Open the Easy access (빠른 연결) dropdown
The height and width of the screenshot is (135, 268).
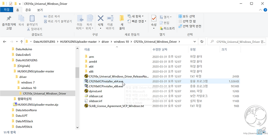(137, 21)
